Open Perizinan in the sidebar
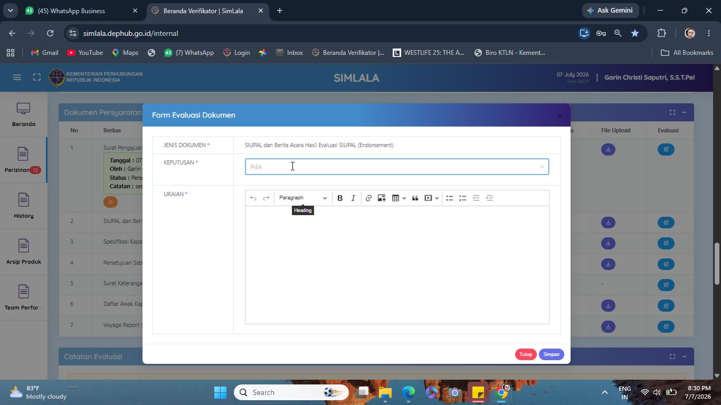The image size is (721, 405). click(23, 161)
